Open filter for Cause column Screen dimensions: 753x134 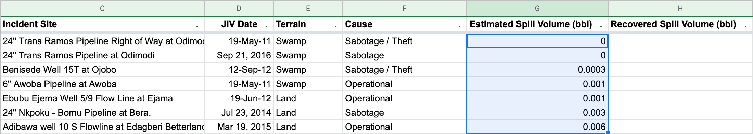click(x=459, y=24)
